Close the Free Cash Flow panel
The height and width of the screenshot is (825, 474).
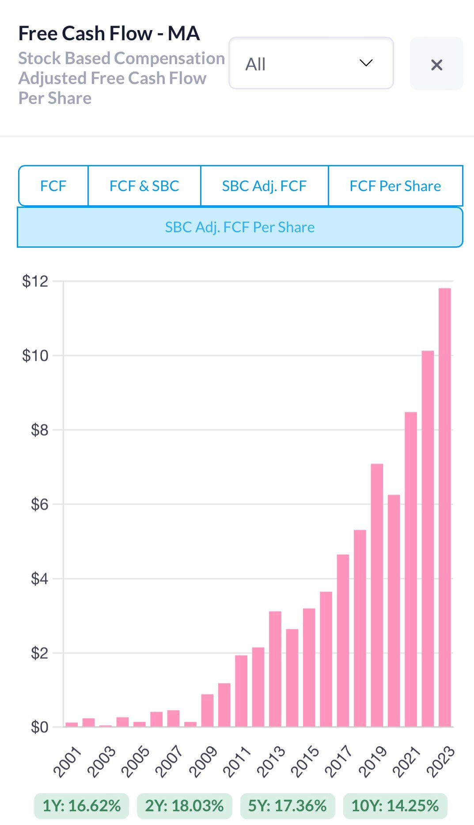[436, 65]
